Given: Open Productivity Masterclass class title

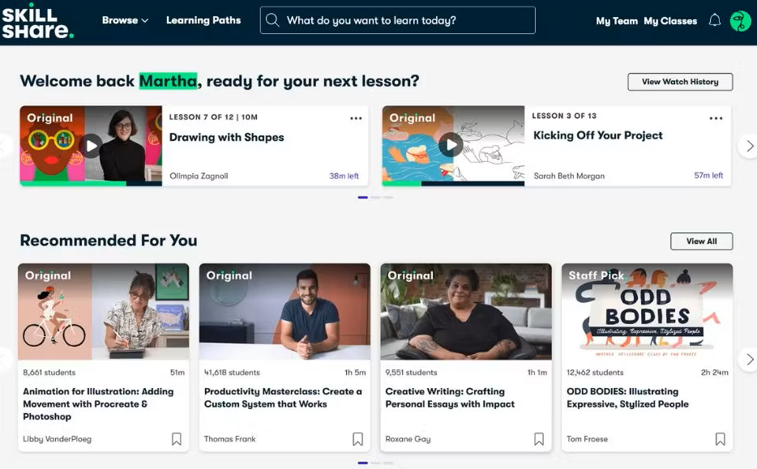Looking at the screenshot, I should tap(283, 398).
